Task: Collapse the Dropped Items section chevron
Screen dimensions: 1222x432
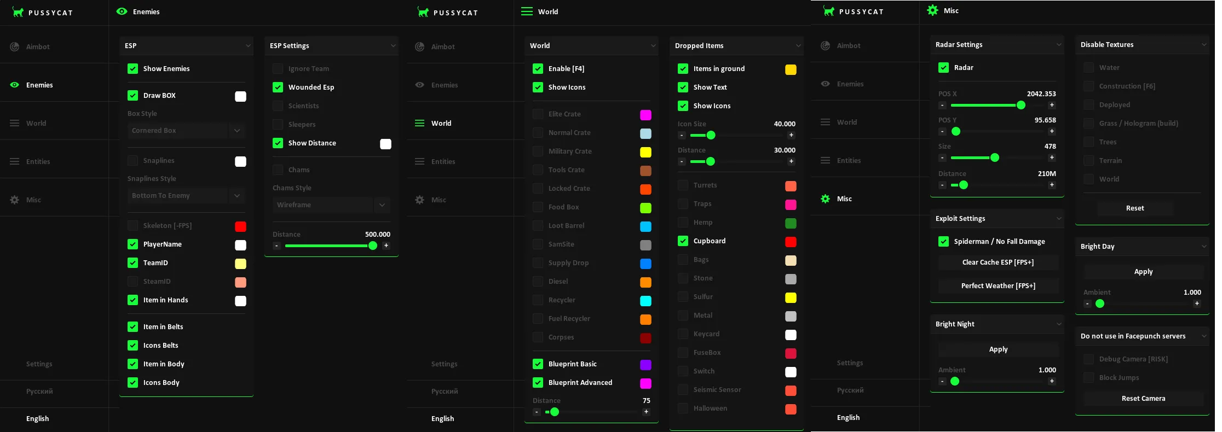Action: (x=798, y=46)
